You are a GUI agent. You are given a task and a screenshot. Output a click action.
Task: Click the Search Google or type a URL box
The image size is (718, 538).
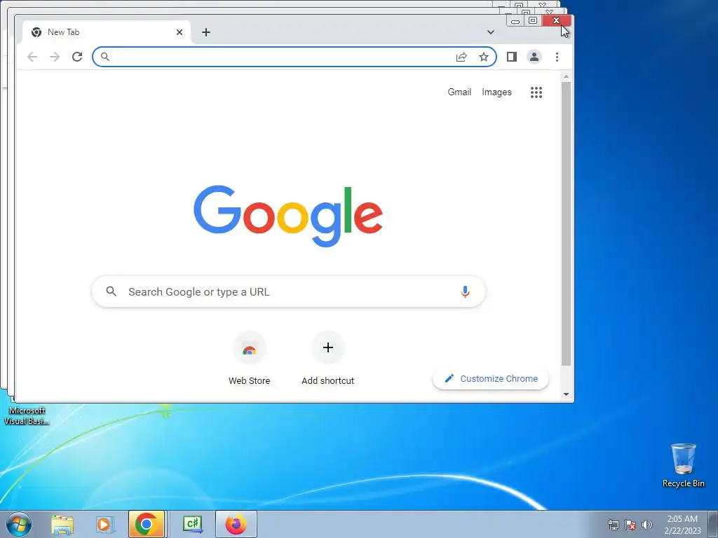click(x=288, y=291)
